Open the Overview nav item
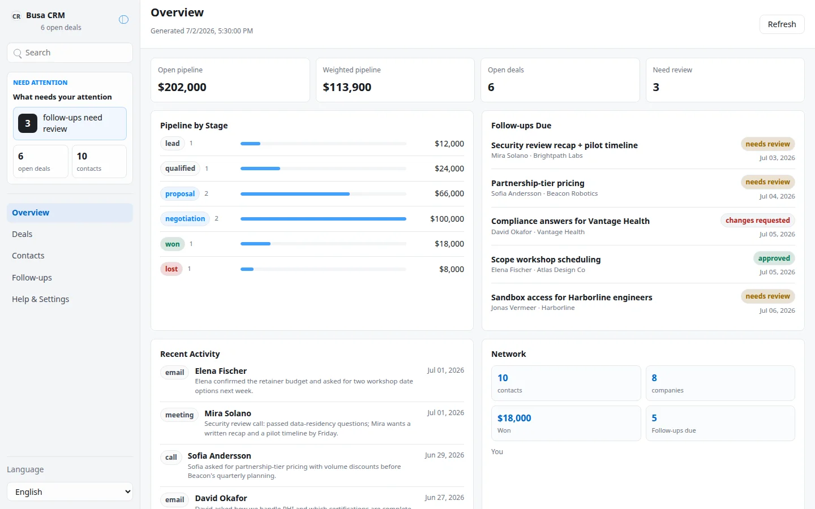The image size is (815, 509). click(x=70, y=213)
